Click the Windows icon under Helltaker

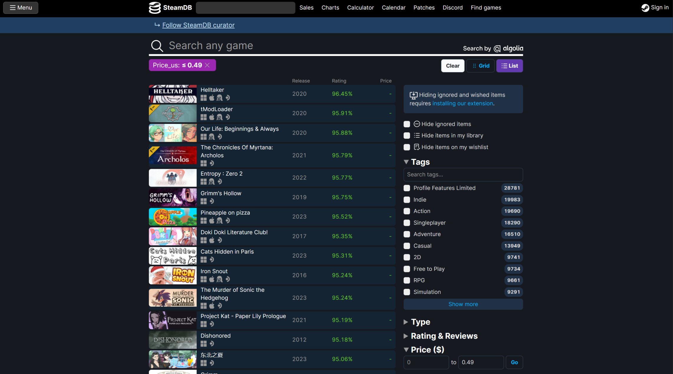click(203, 98)
